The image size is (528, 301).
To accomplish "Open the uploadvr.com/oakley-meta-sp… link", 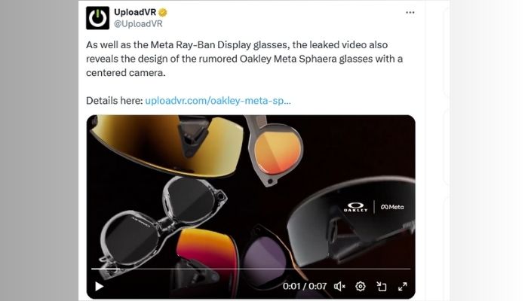I will tap(218, 100).
